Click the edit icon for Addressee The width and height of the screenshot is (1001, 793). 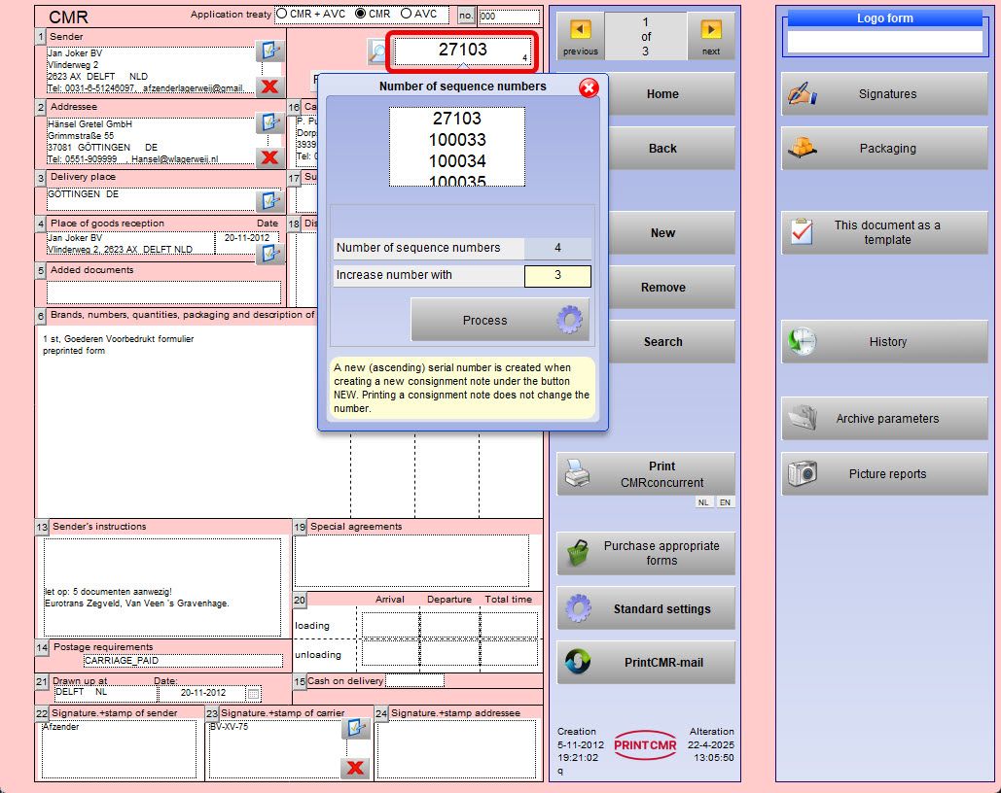point(268,122)
